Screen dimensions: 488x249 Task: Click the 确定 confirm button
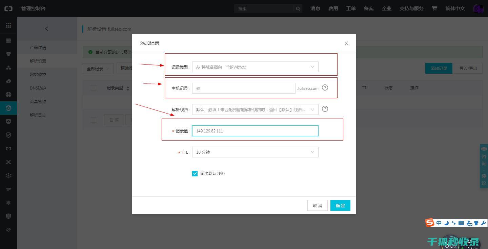pyautogui.click(x=340, y=205)
